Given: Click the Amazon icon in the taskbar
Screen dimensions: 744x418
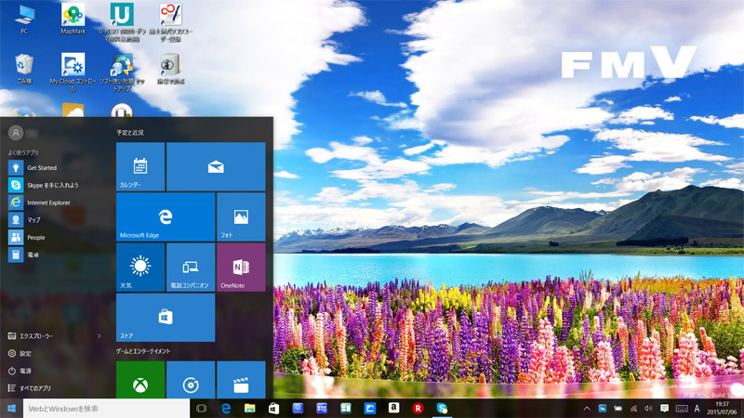Looking at the screenshot, I should [394, 408].
